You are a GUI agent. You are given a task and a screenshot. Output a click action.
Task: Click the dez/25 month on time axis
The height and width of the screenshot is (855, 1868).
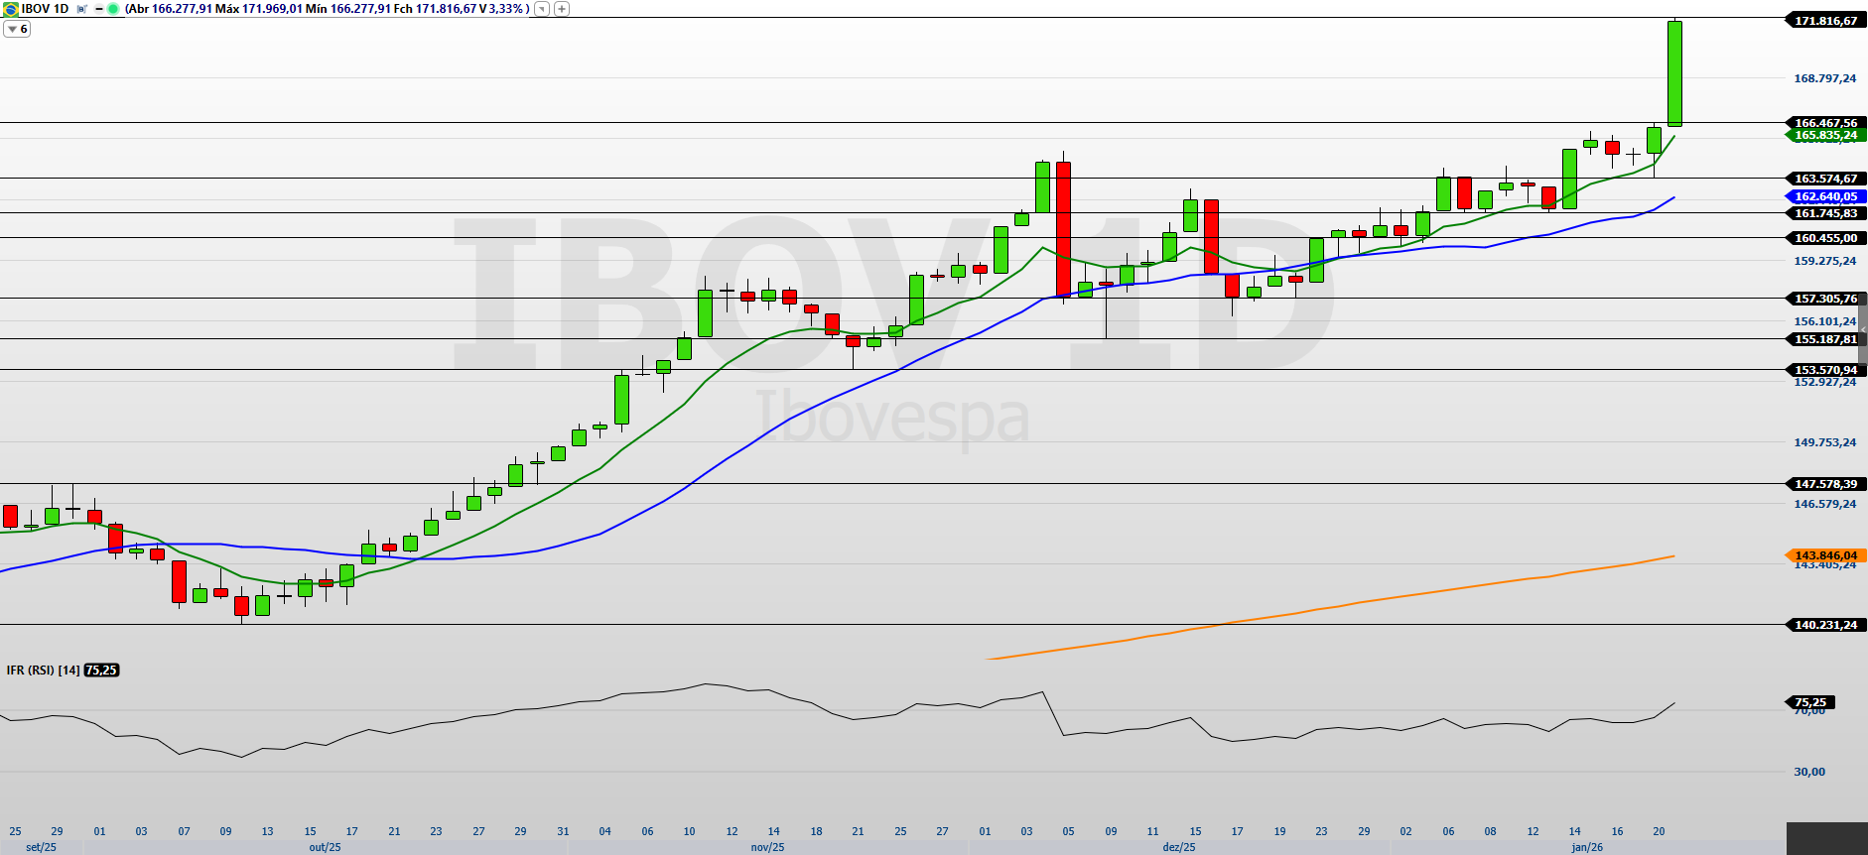click(1179, 847)
